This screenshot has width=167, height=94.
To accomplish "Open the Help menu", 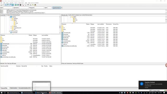I will (x=26, y=3).
